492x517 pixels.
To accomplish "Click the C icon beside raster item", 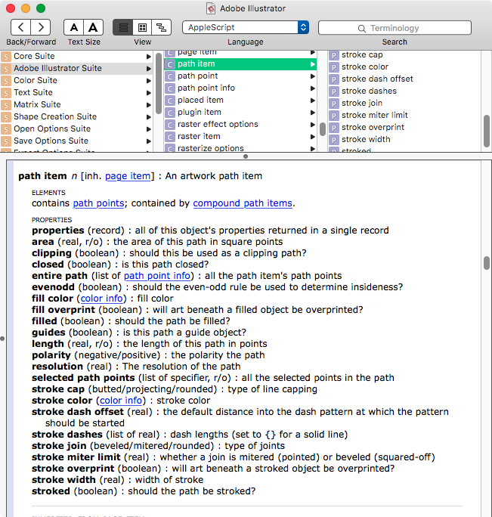I will point(170,137).
